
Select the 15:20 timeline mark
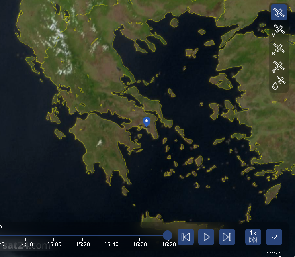[x=83, y=244]
